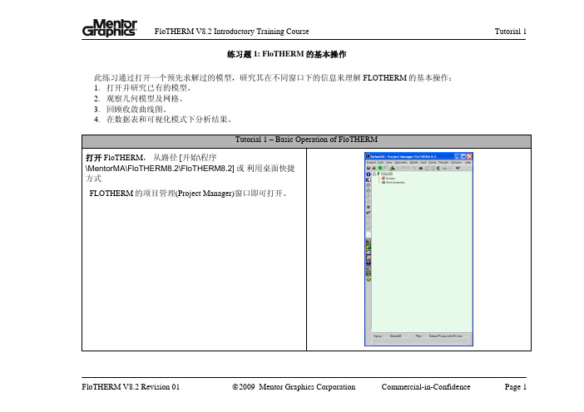Close the Project Manager window

point(469,156)
